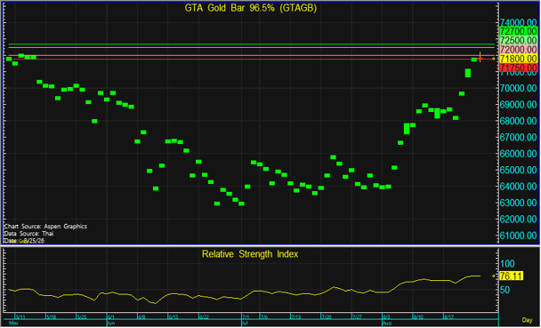Select the 8/17 date marker
Image resolution: width=541 pixels, height=328 pixels.
click(448, 316)
